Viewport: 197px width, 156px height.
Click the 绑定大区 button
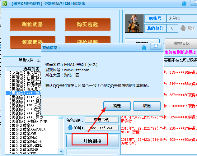[182, 44]
